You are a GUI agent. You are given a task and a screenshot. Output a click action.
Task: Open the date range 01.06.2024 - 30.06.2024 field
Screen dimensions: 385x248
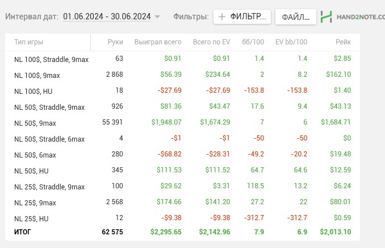[x=107, y=17]
